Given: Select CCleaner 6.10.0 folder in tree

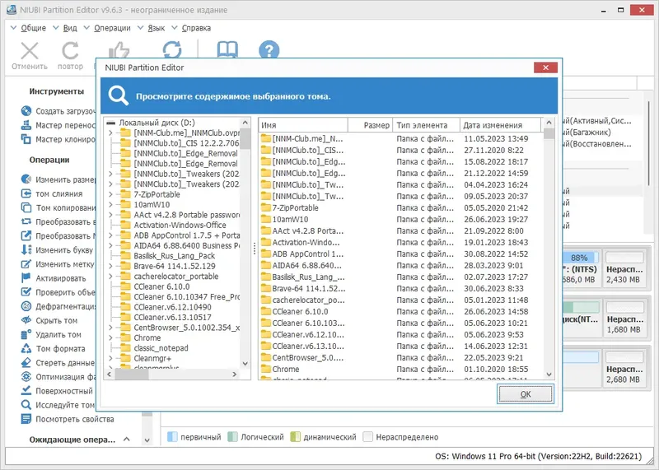Looking at the screenshot, I should click(161, 286).
